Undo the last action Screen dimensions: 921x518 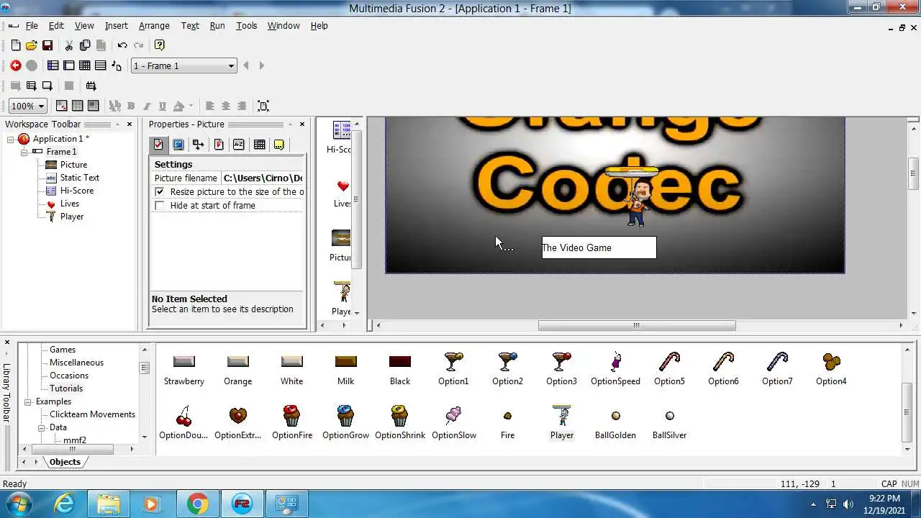(x=122, y=45)
